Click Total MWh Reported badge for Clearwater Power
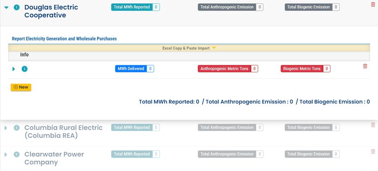 pos(136,154)
